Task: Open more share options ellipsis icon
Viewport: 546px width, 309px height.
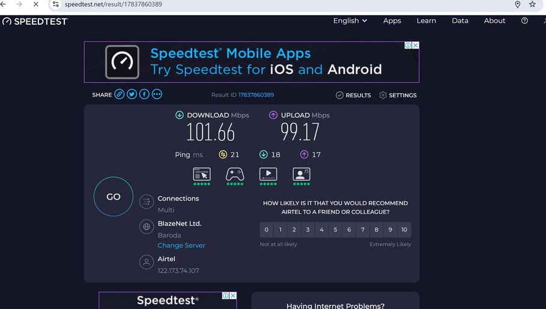Action: [x=157, y=94]
